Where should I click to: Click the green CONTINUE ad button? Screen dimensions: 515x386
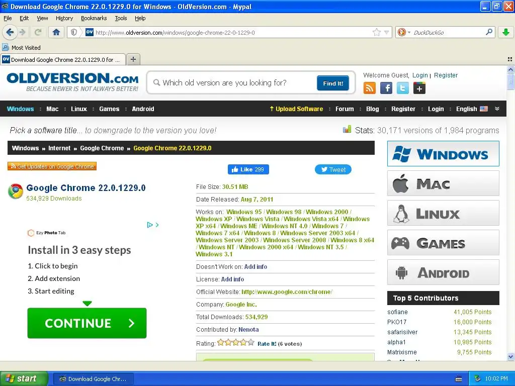coord(87,323)
